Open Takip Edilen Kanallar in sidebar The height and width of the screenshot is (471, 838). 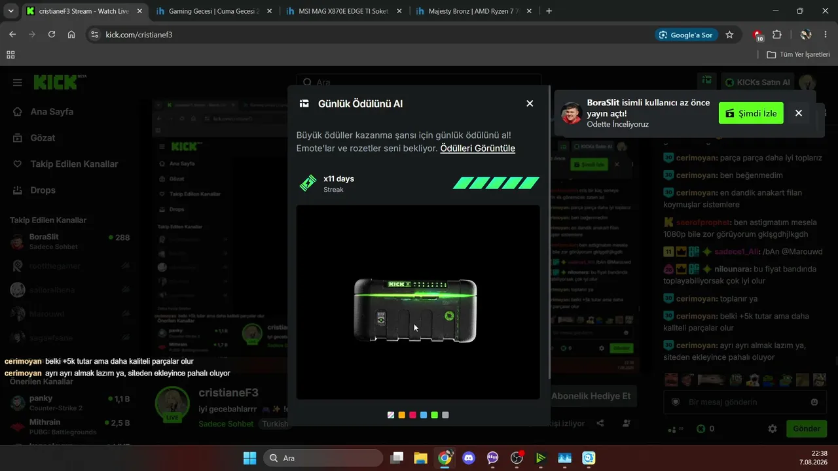pyautogui.click(x=65, y=164)
